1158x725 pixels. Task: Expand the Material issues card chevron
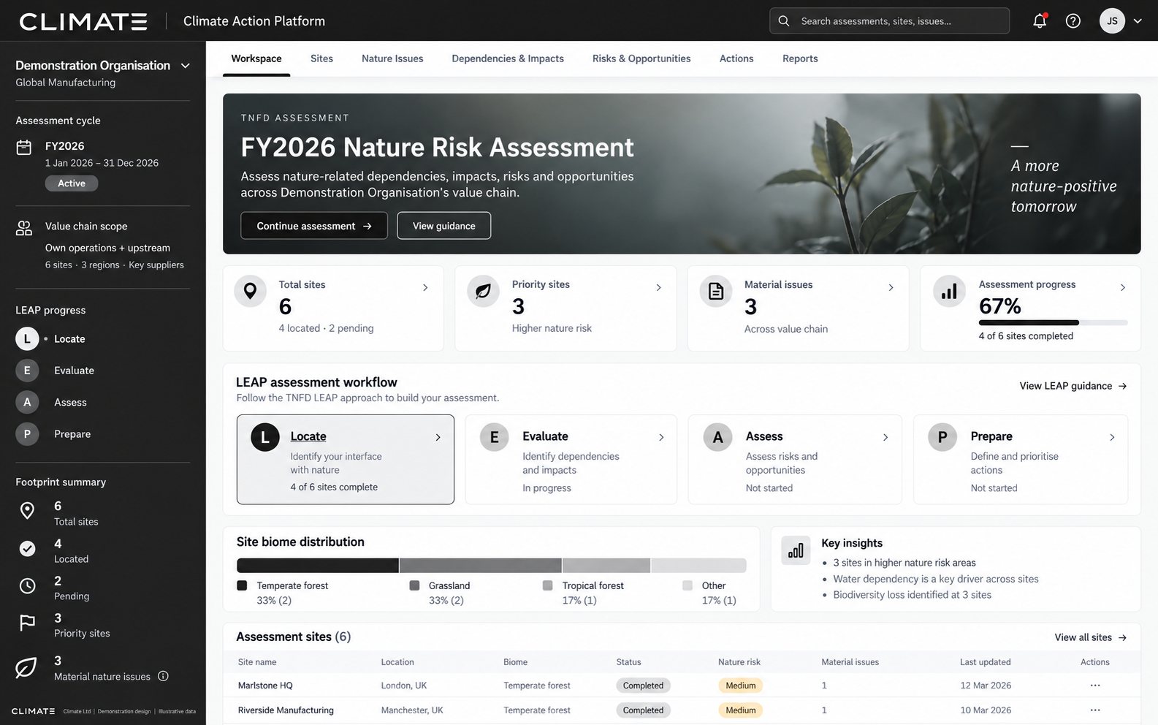click(891, 288)
